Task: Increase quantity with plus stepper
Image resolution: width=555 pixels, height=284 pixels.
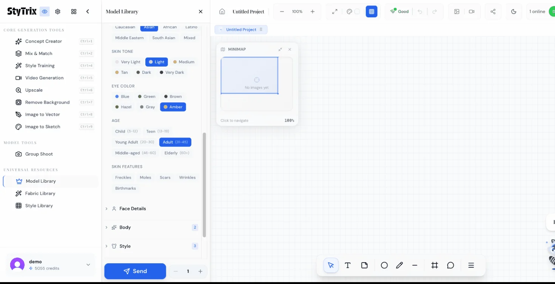Action: coord(200,272)
